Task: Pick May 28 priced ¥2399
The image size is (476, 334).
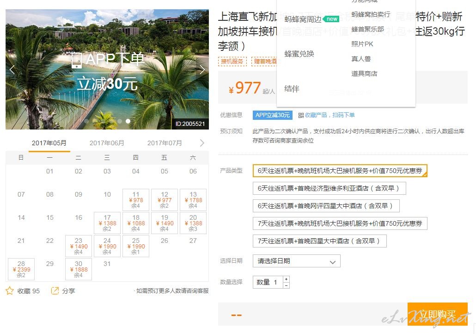Action: click(x=21, y=269)
